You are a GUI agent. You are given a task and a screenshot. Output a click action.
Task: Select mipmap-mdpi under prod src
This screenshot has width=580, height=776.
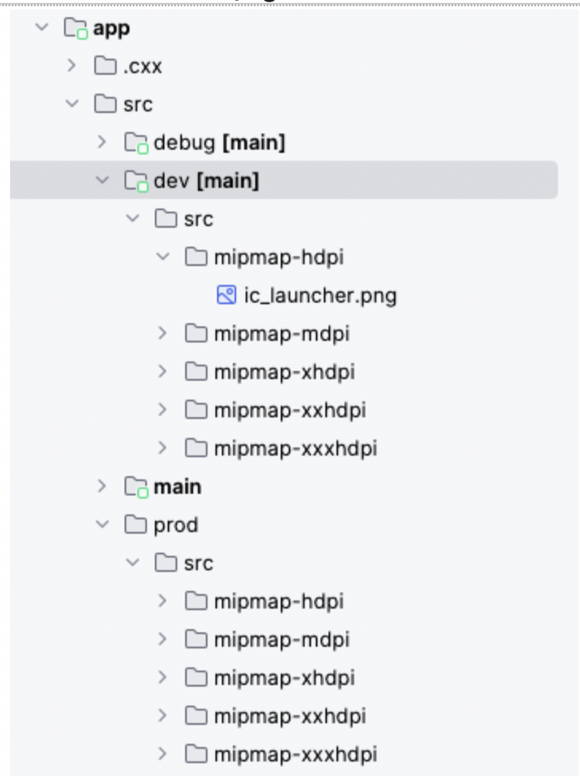point(282,639)
